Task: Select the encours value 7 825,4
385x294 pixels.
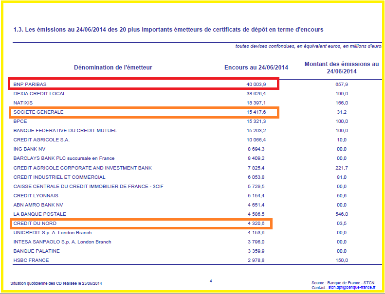Action: coord(256,168)
